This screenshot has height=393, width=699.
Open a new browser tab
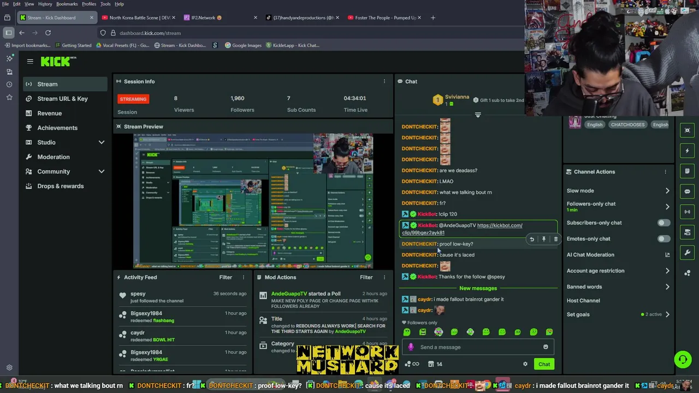pos(433,17)
